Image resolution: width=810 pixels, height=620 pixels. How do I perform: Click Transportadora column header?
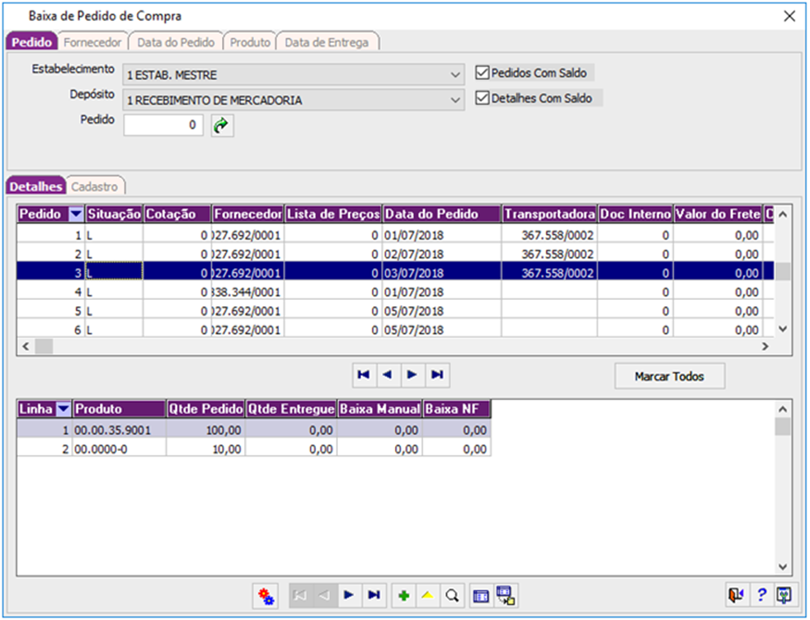tap(549, 214)
